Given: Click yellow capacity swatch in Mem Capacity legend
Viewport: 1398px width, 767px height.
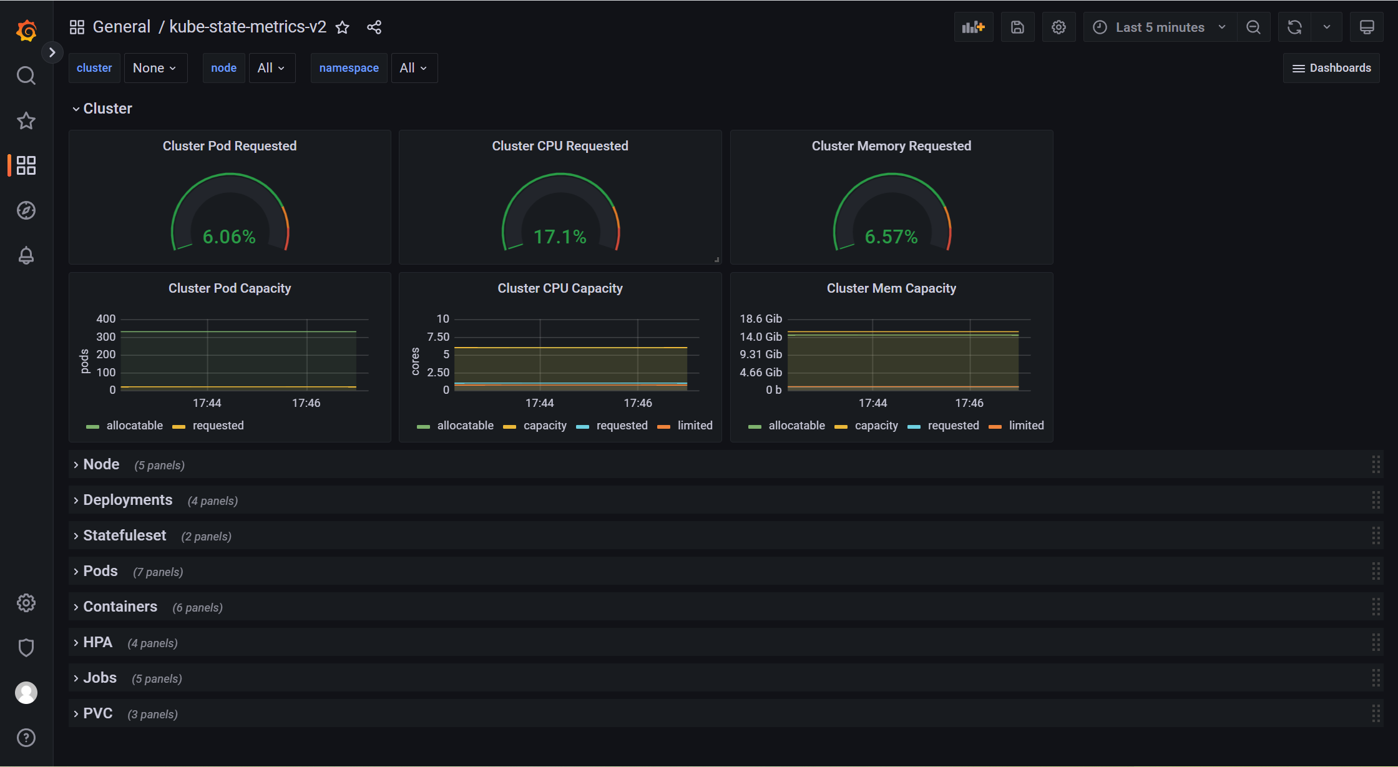Looking at the screenshot, I should point(841,427).
